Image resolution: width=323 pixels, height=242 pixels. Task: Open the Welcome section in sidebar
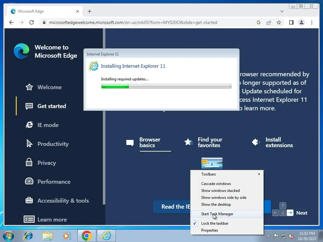(50, 87)
